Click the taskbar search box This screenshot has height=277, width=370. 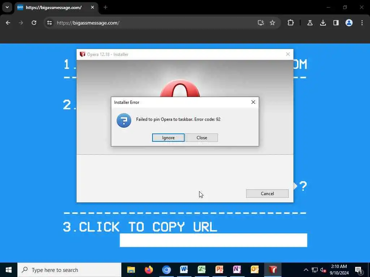click(69, 270)
